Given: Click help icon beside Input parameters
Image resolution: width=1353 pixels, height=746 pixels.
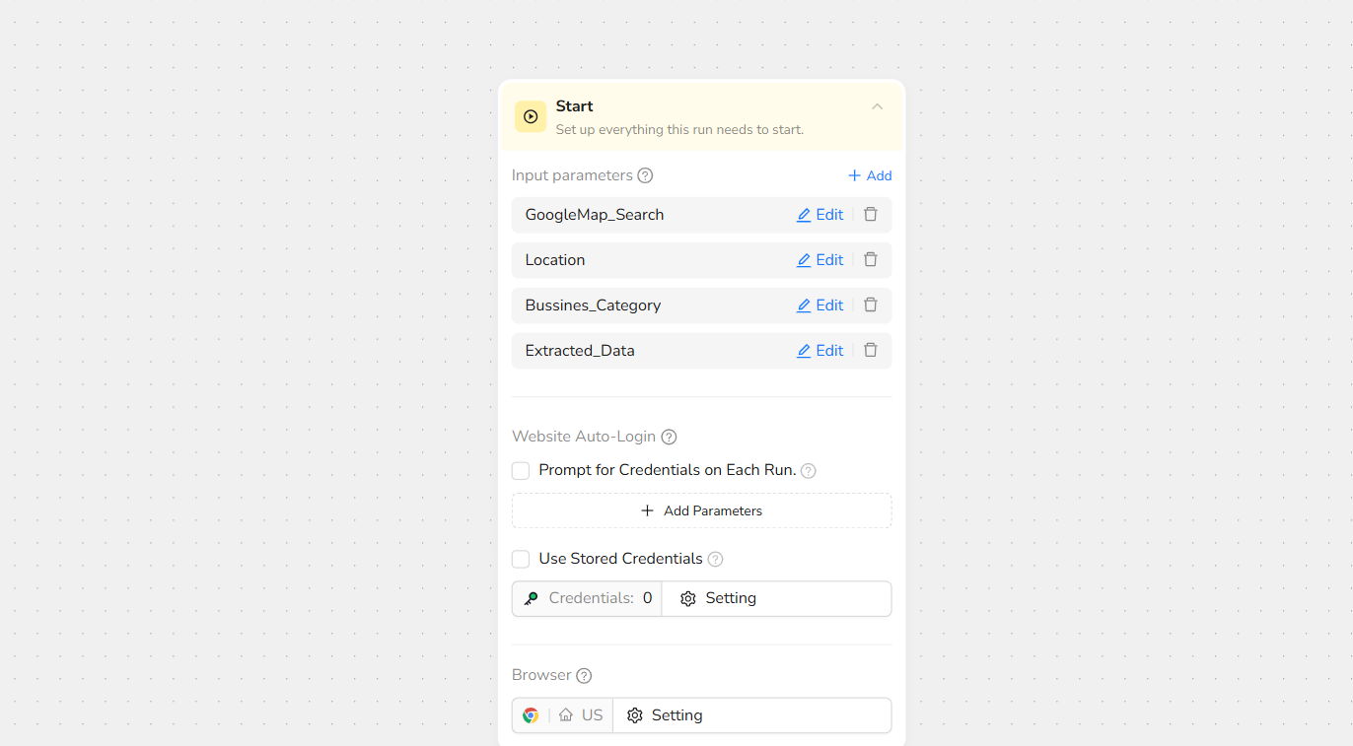Looking at the screenshot, I should 645,175.
